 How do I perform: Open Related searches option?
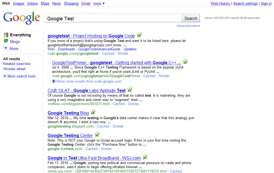pos(17,64)
